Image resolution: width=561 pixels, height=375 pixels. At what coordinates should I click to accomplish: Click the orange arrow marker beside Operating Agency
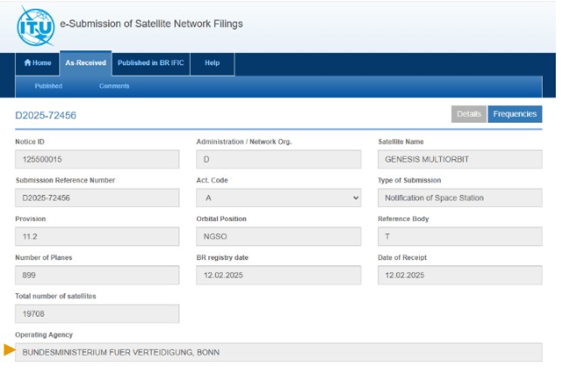pos(10,351)
